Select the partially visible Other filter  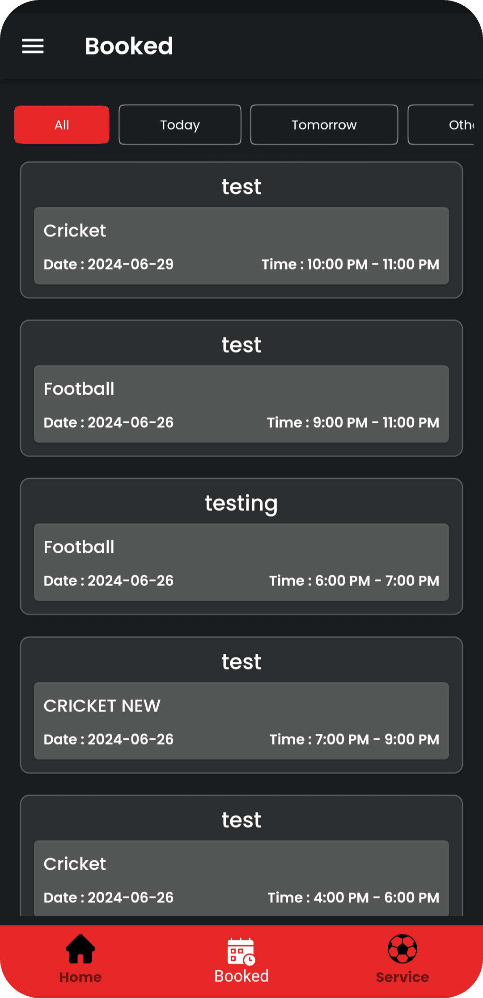coord(447,125)
